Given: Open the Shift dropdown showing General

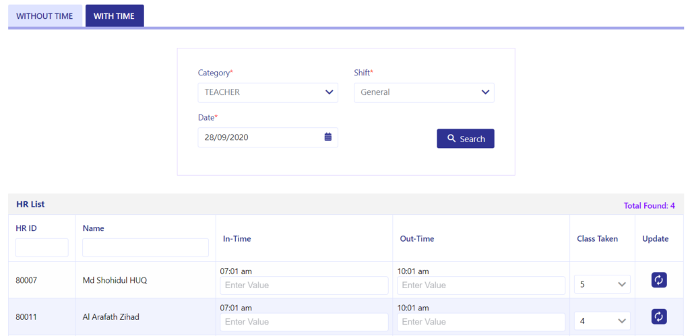Looking at the screenshot, I should click(425, 92).
